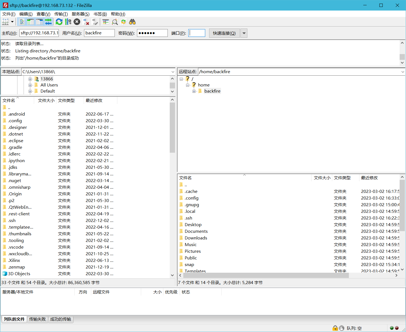Click the 快速连接 quick connect button
406x332 pixels.
(x=224, y=33)
